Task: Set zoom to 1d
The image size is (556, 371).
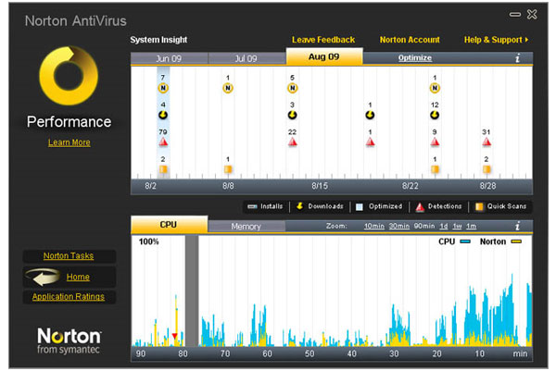Action: [444, 226]
